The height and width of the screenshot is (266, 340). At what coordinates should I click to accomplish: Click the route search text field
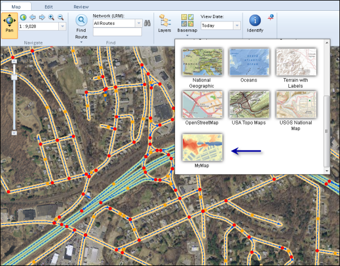tap(117, 33)
